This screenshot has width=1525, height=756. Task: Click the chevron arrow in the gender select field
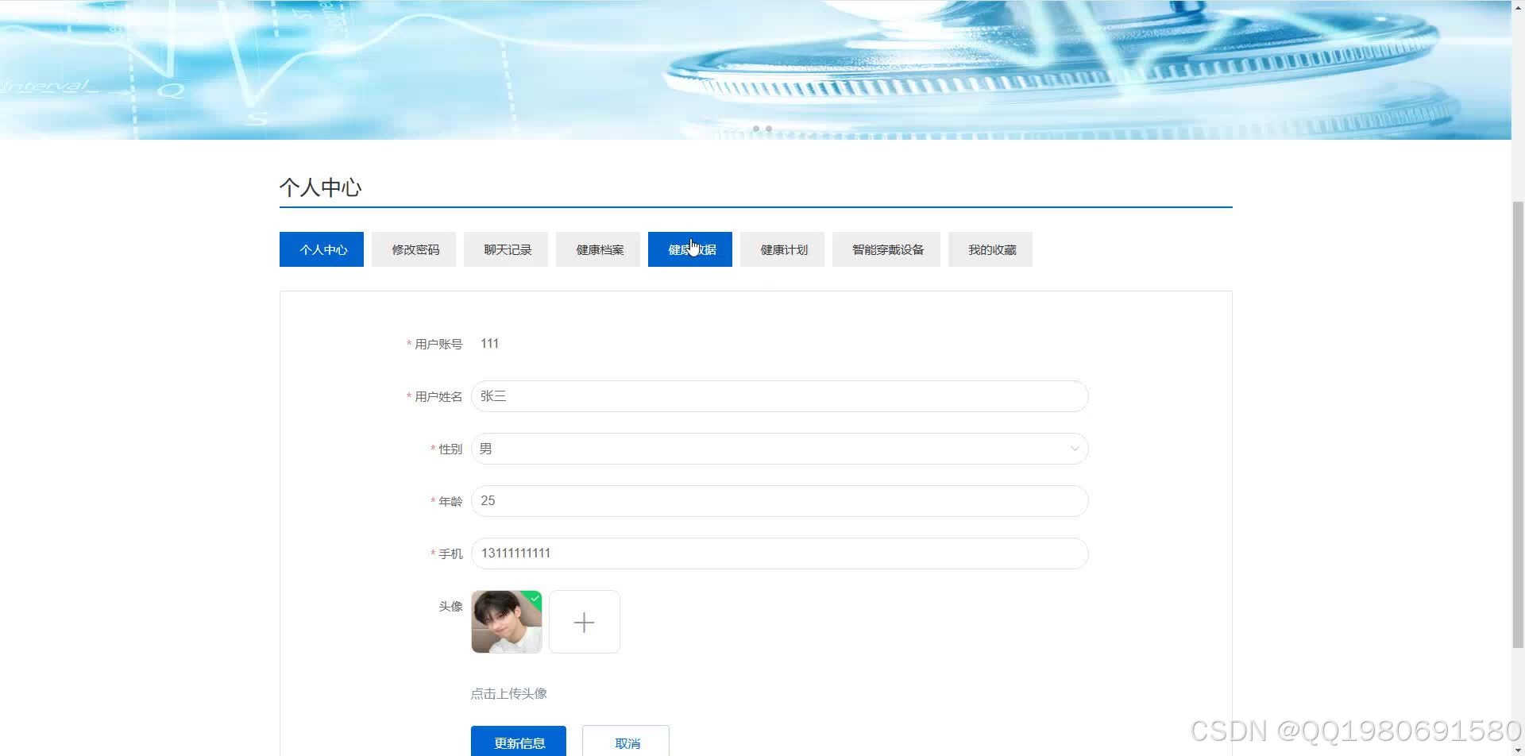(x=1075, y=448)
